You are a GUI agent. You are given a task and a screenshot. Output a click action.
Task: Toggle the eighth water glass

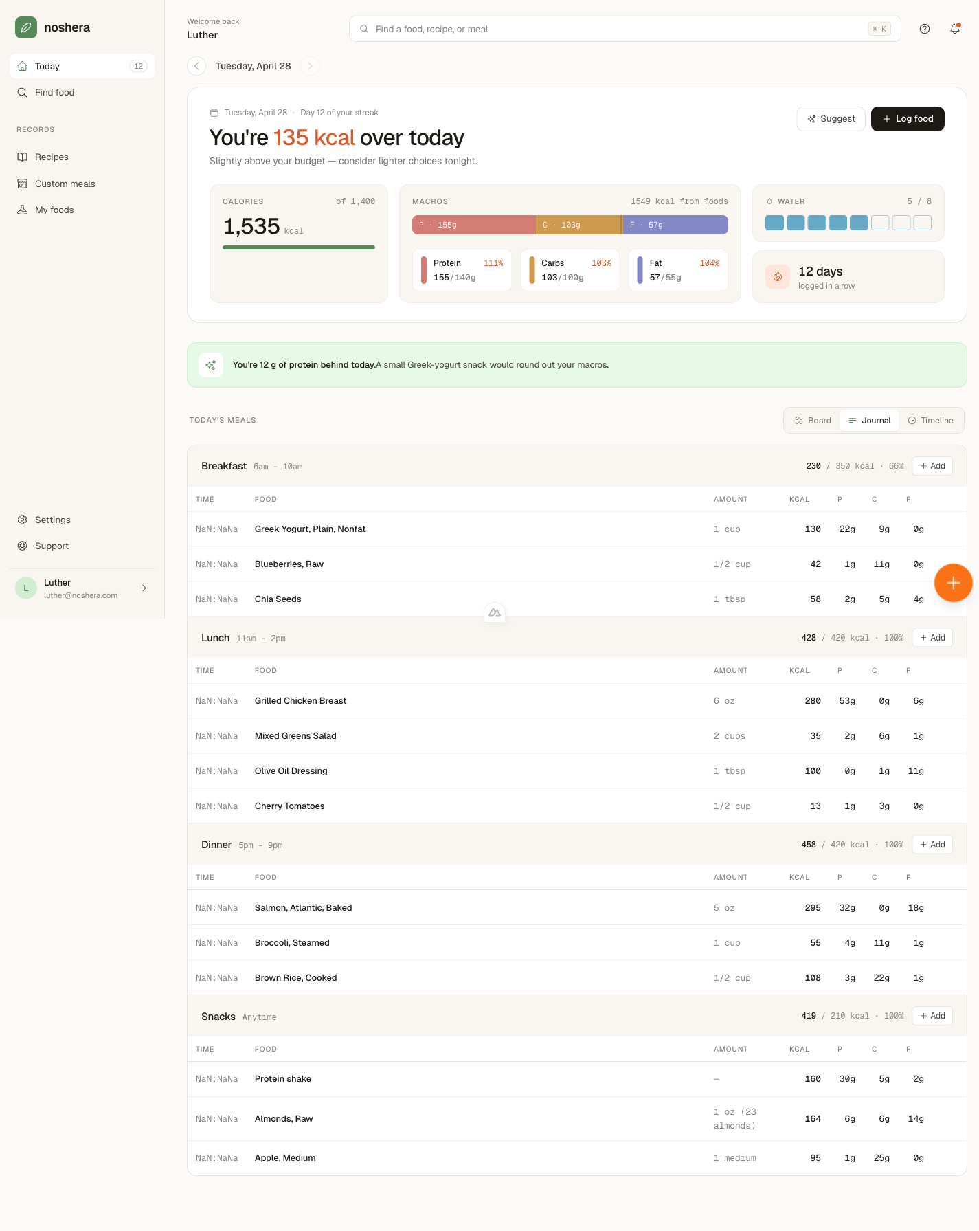(x=923, y=223)
